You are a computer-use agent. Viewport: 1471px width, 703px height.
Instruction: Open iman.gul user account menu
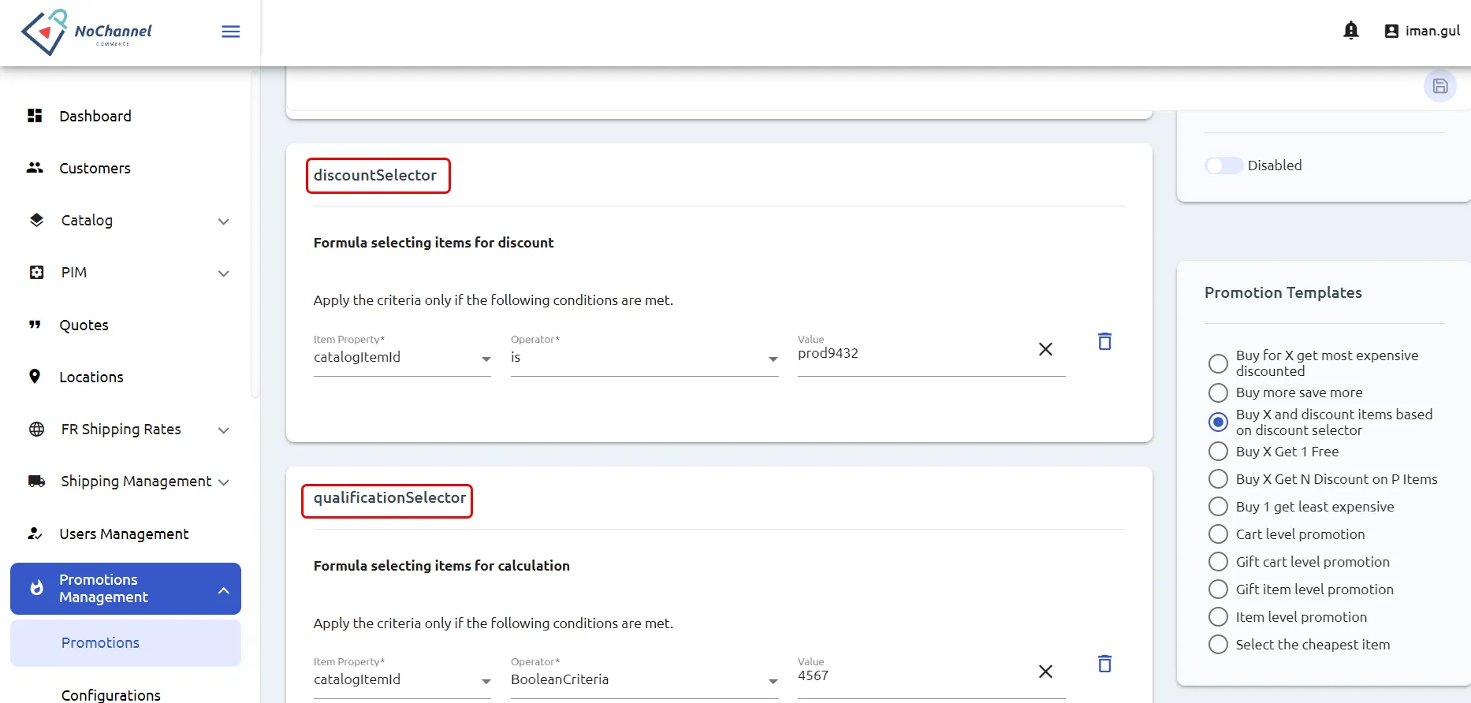coord(1422,31)
